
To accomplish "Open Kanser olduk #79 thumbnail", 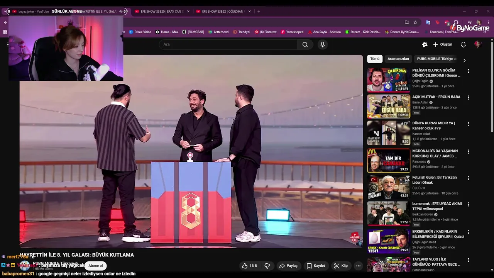I will 388,132.
